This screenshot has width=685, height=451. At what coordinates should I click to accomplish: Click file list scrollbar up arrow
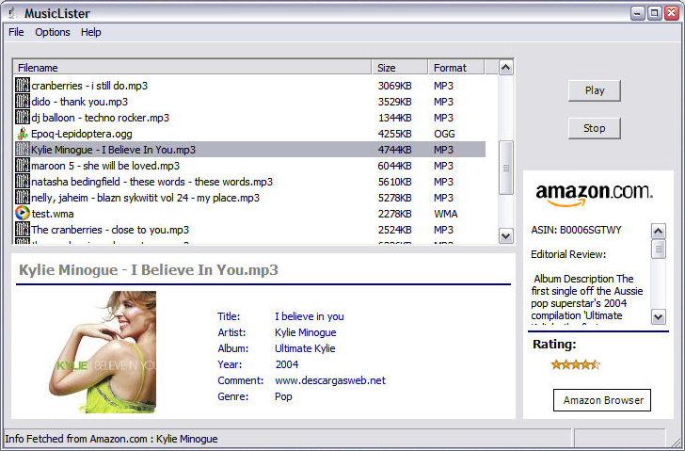506,67
